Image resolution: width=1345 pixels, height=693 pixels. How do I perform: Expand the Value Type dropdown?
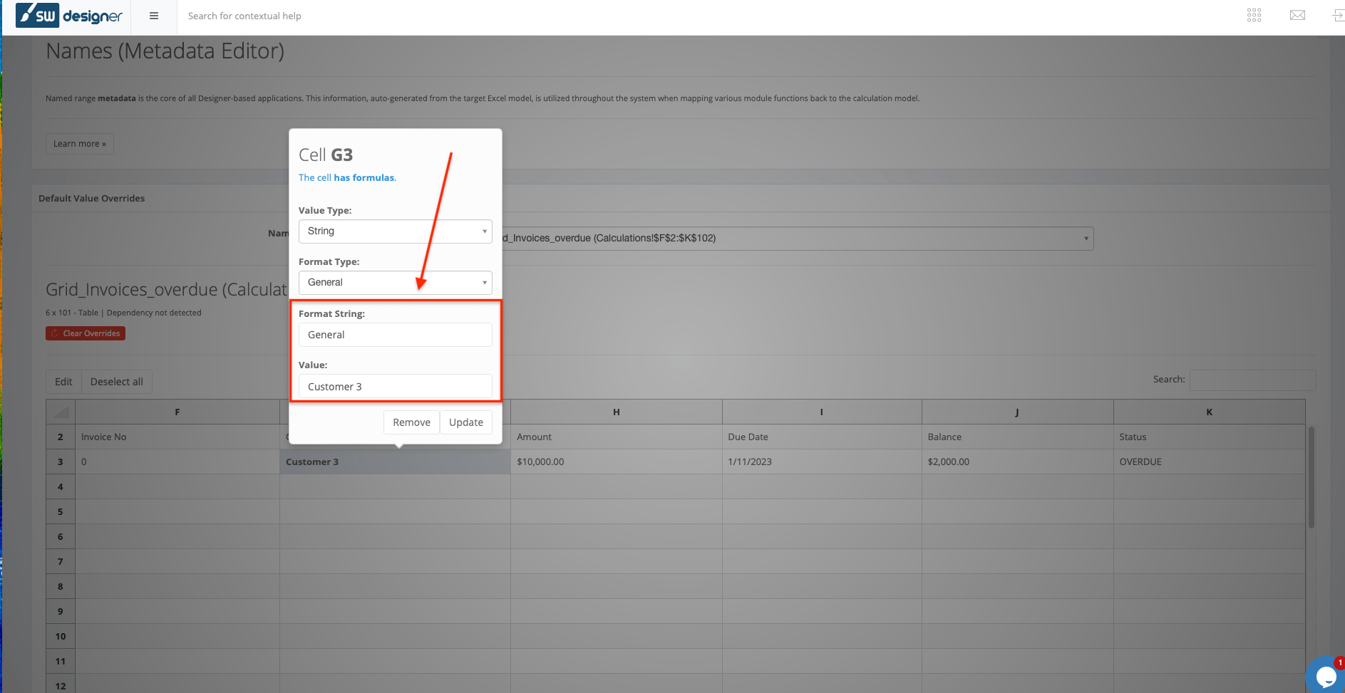[x=395, y=231]
